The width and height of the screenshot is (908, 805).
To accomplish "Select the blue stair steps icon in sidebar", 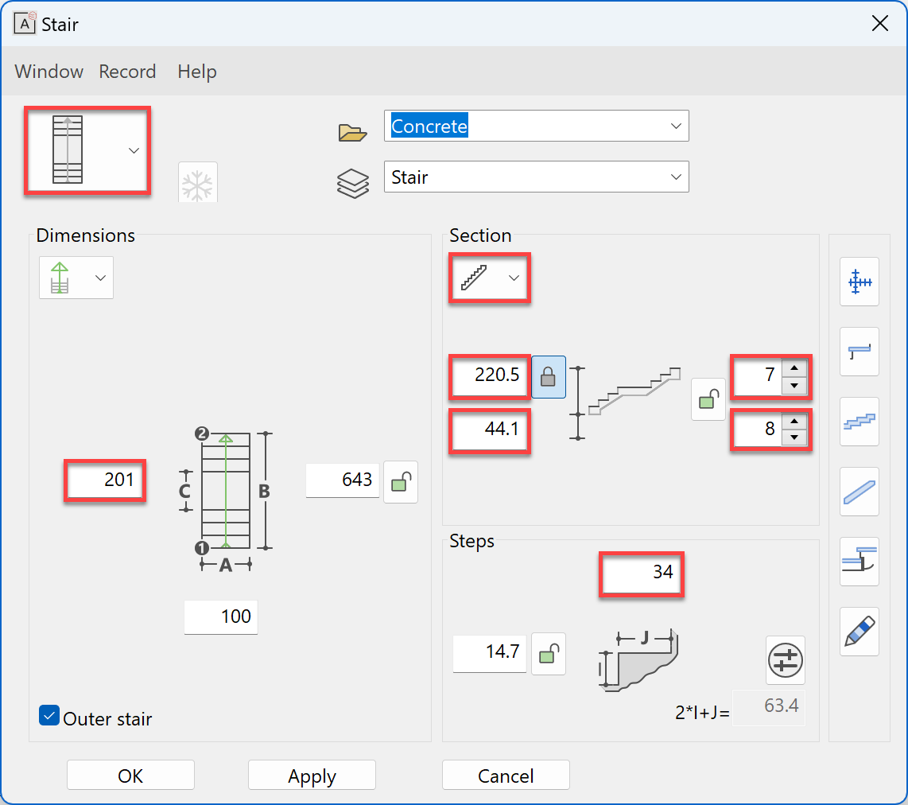I will pyautogui.click(x=859, y=422).
